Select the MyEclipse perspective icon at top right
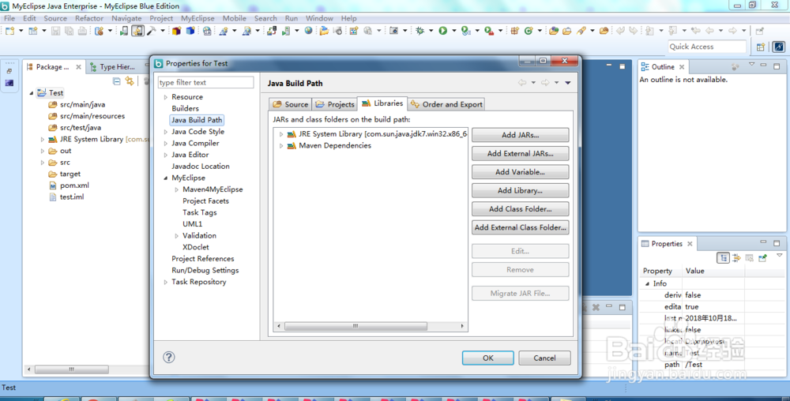The image size is (790, 401). click(779, 47)
